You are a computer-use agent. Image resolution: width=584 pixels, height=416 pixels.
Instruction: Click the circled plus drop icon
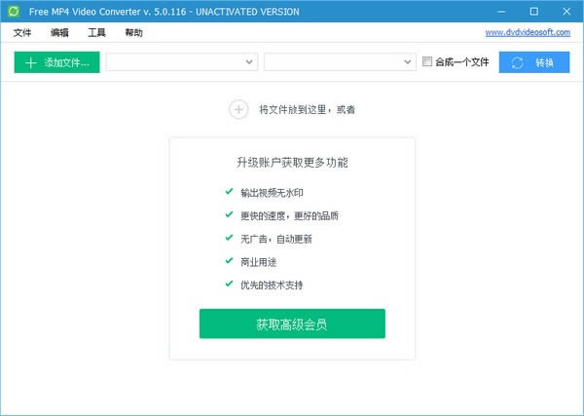tap(238, 109)
